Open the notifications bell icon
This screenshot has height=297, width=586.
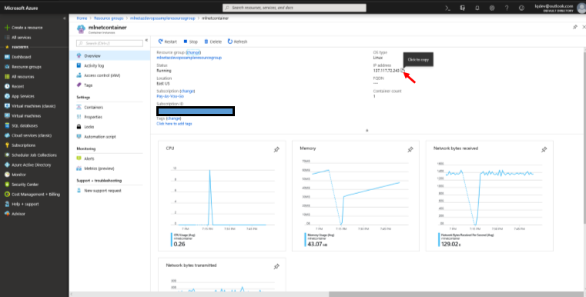pyautogui.click(x=477, y=8)
